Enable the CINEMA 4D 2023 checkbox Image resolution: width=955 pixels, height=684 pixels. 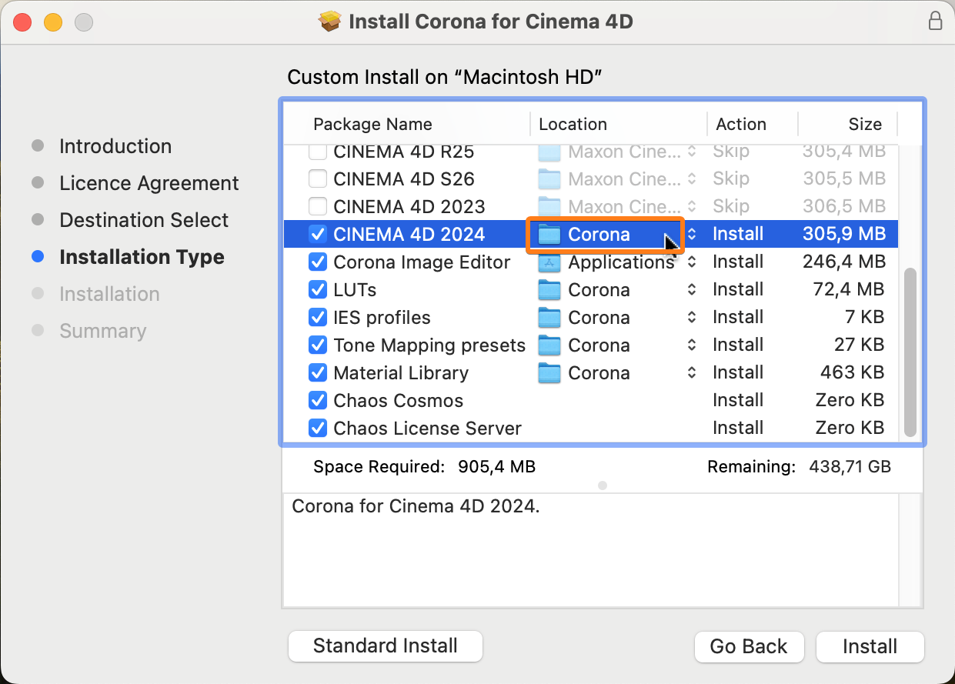point(317,207)
